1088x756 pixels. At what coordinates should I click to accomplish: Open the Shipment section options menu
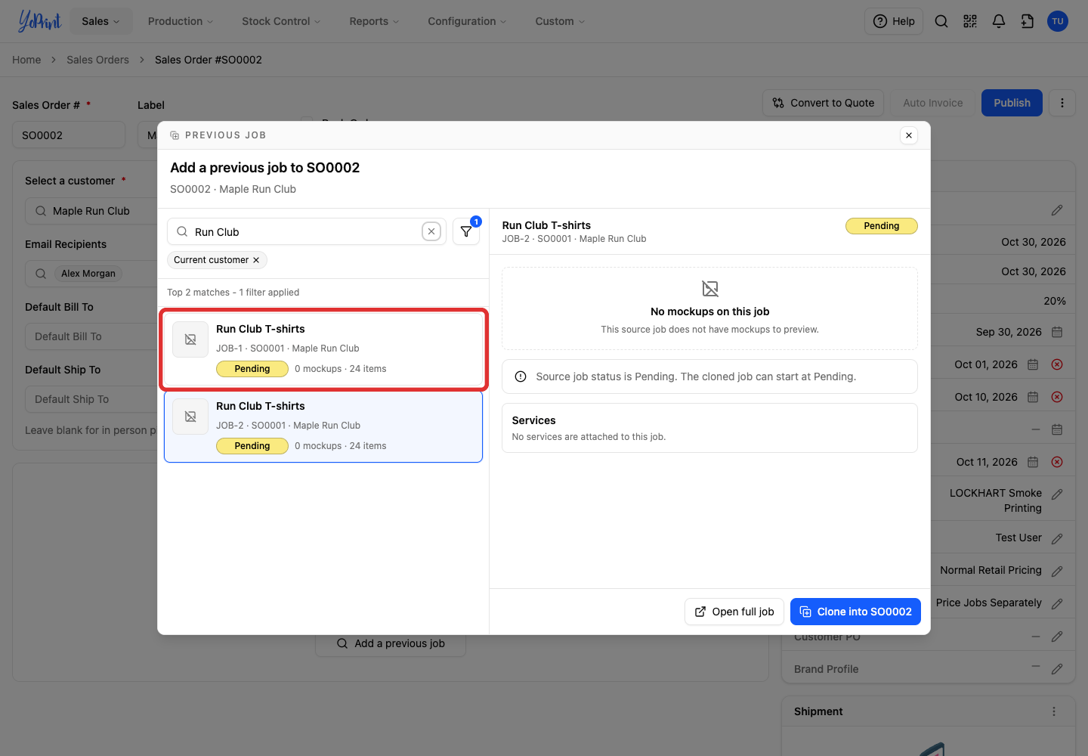click(1054, 711)
